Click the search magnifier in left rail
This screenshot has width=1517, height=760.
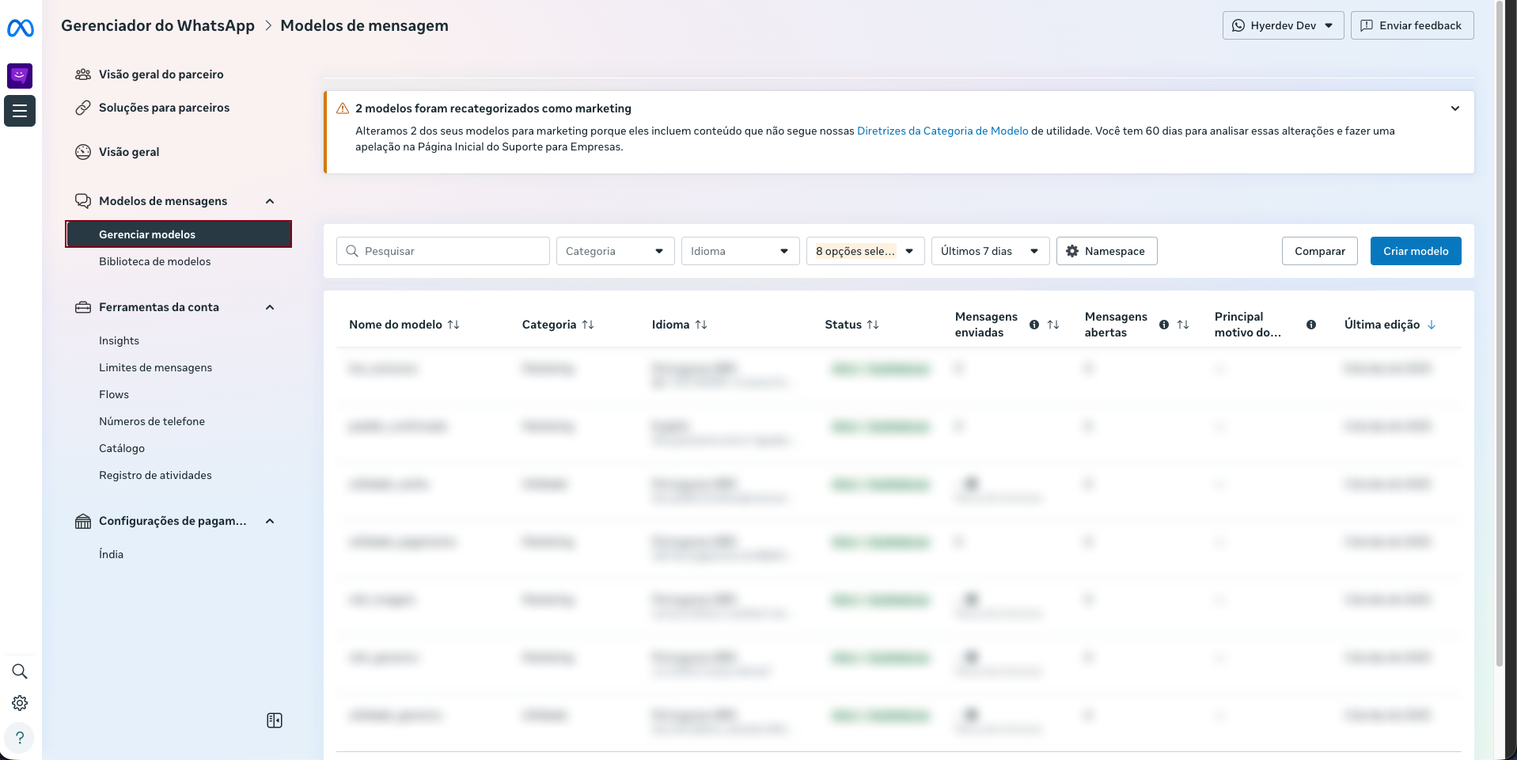point(20,671)
